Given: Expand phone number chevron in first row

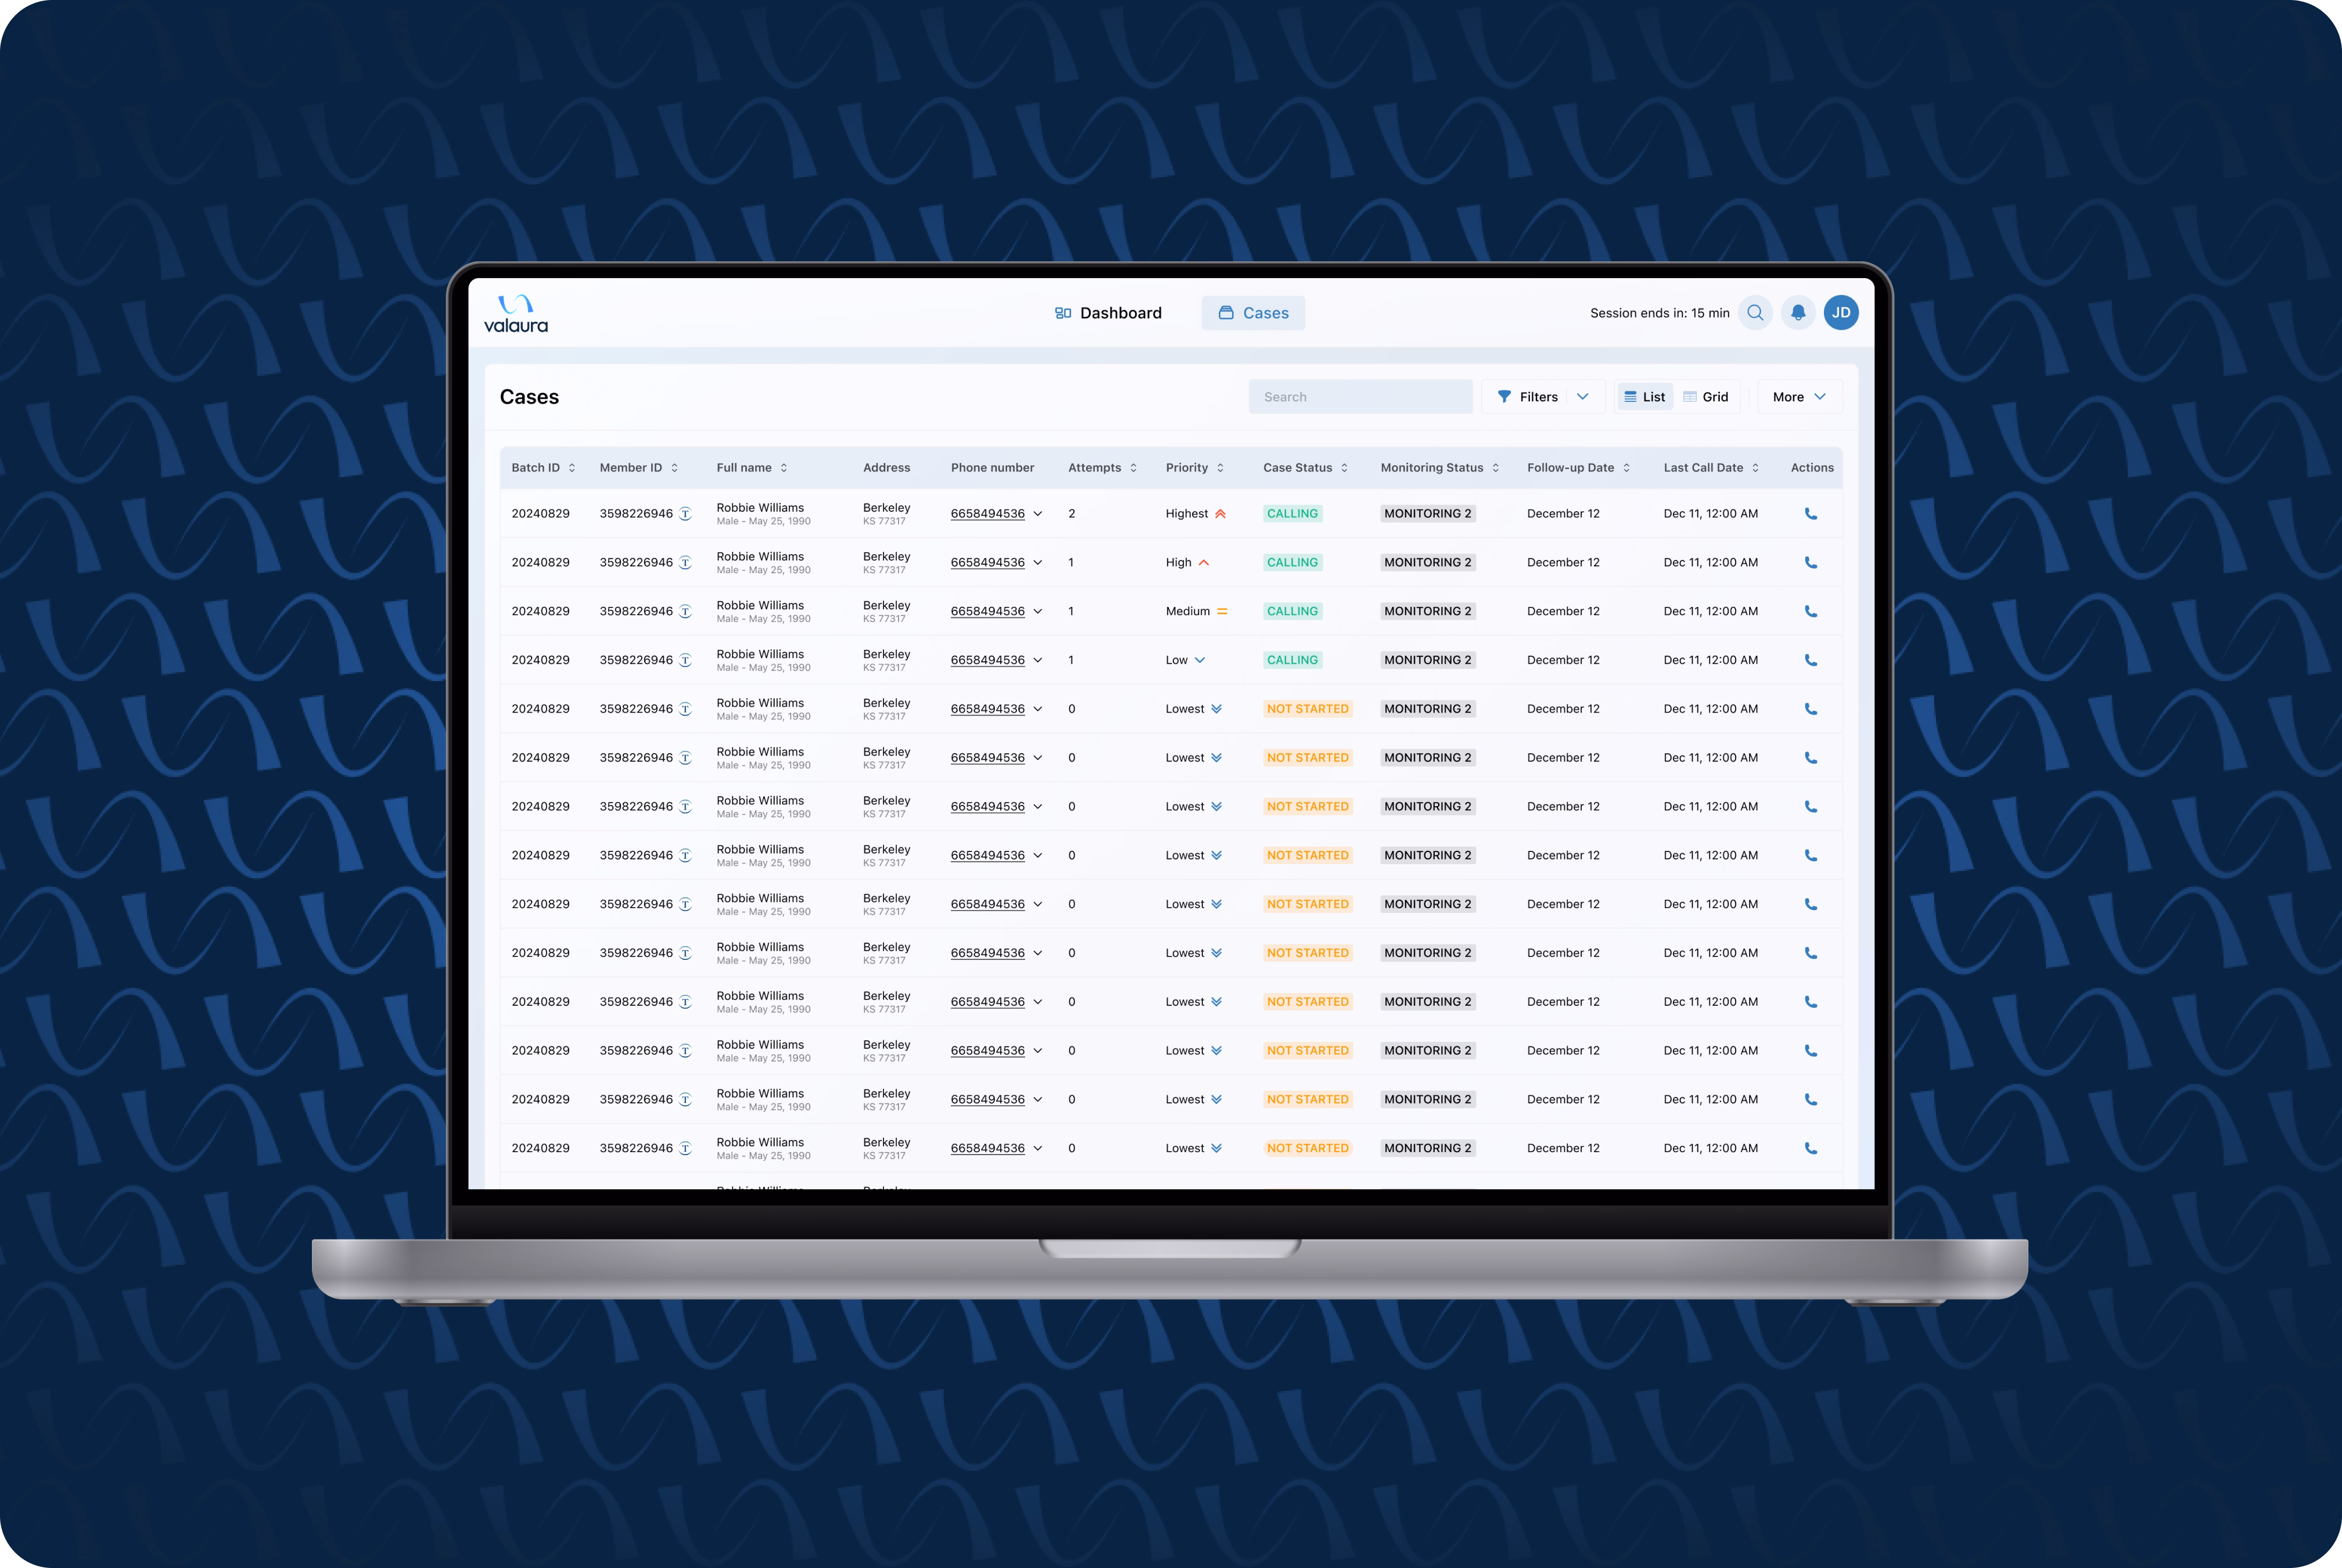Looking at the screenshot, I should pyautogui.click(x=1038, y=514).
